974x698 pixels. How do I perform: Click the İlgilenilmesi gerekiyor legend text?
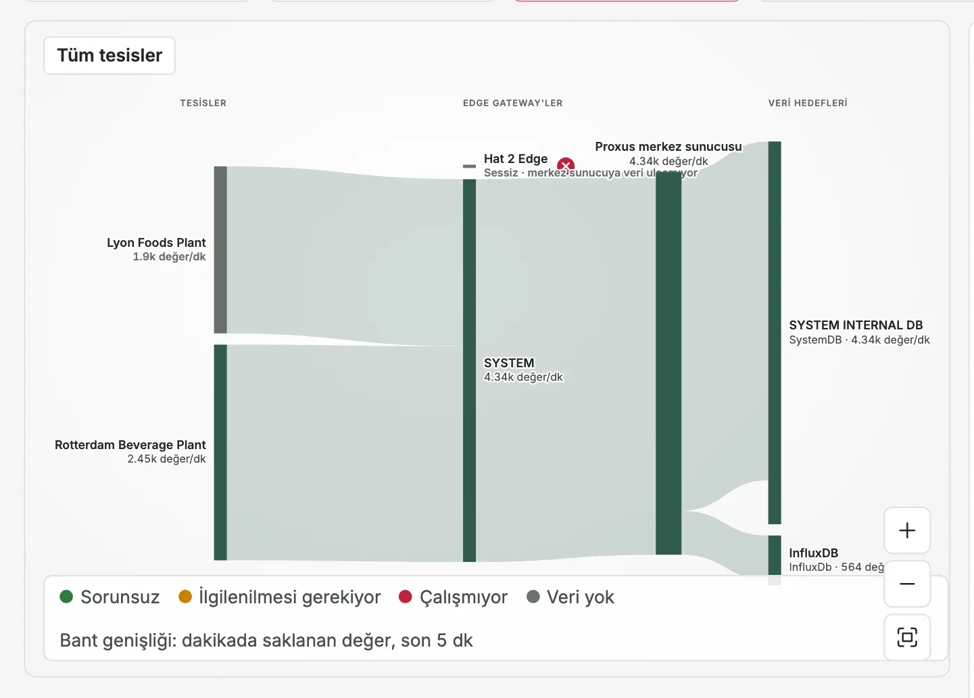pos(290,597)
